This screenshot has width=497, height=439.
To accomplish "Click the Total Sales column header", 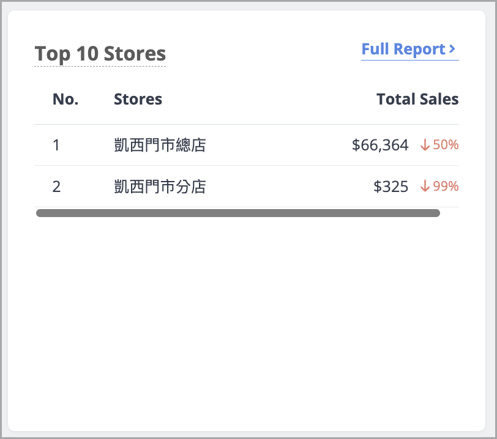I will (x=417, y=99).
